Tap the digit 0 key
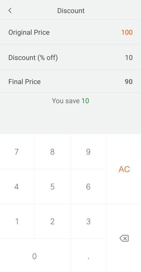 [x=35, y=256]
